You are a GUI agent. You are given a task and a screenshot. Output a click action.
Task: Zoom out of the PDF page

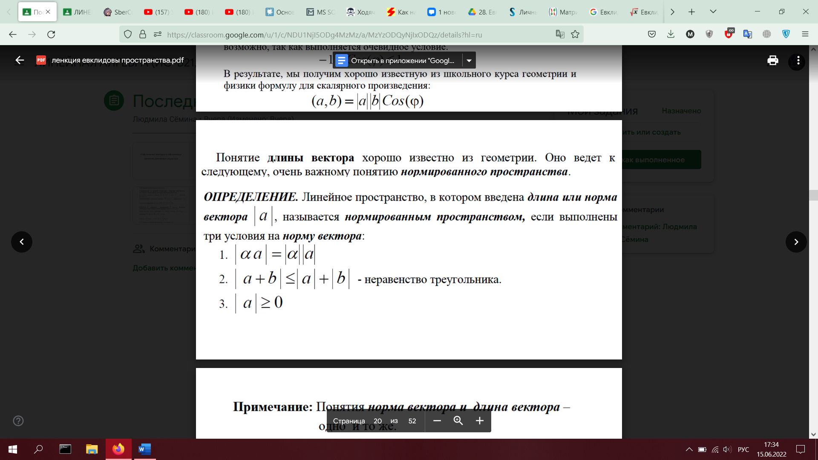437,421
